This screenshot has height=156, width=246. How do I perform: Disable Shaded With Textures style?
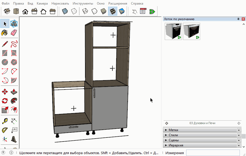click(113, 11)
